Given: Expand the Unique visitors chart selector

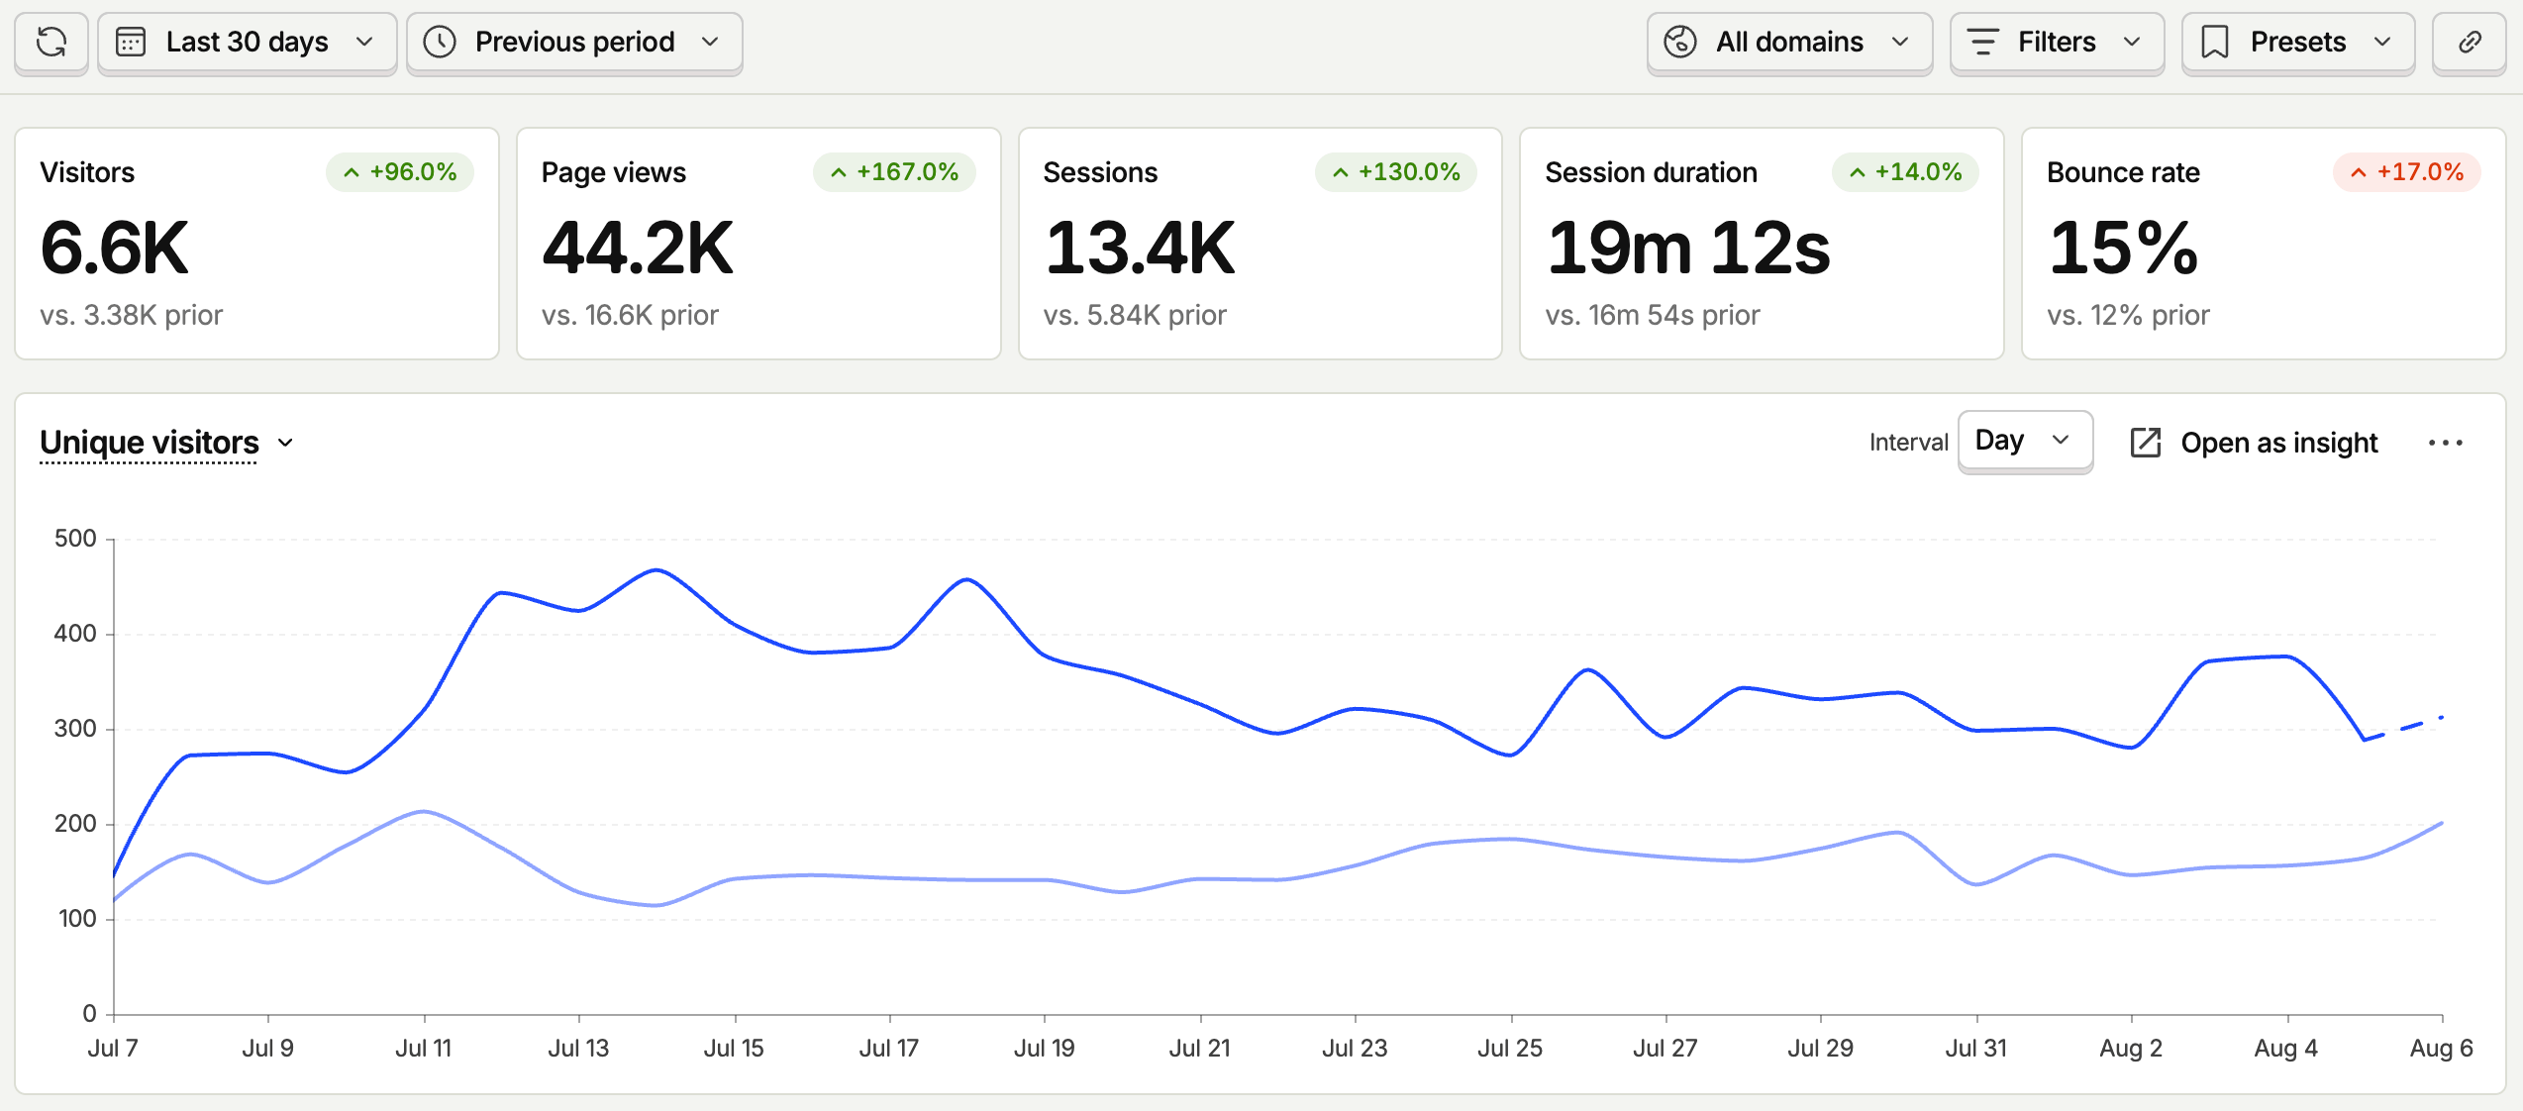Looking at the screenshot, I should click(167, 443).
